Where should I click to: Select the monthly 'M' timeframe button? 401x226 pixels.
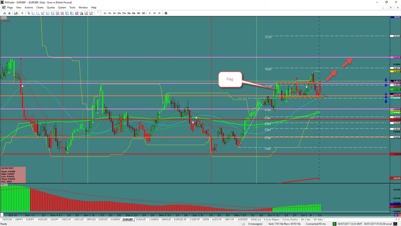pos(159,13)
